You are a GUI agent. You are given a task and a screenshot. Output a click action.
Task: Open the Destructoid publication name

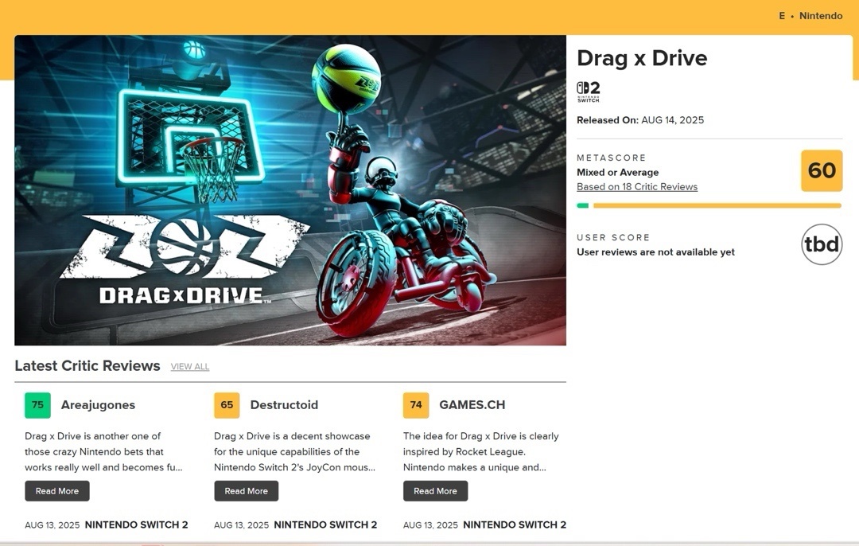click(x=284, y=405)
